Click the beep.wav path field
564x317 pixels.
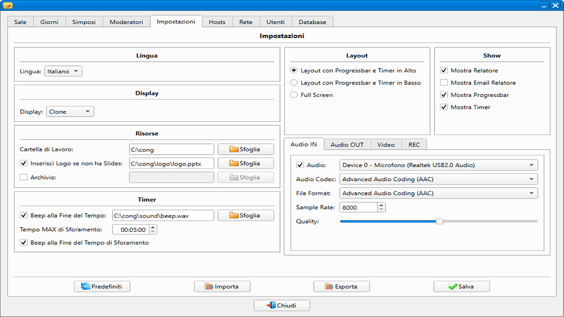[163, 215]
